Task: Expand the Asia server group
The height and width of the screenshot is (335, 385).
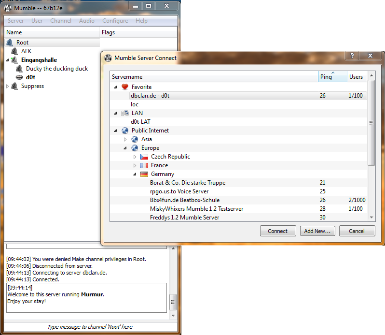Action: click(125, 139)
